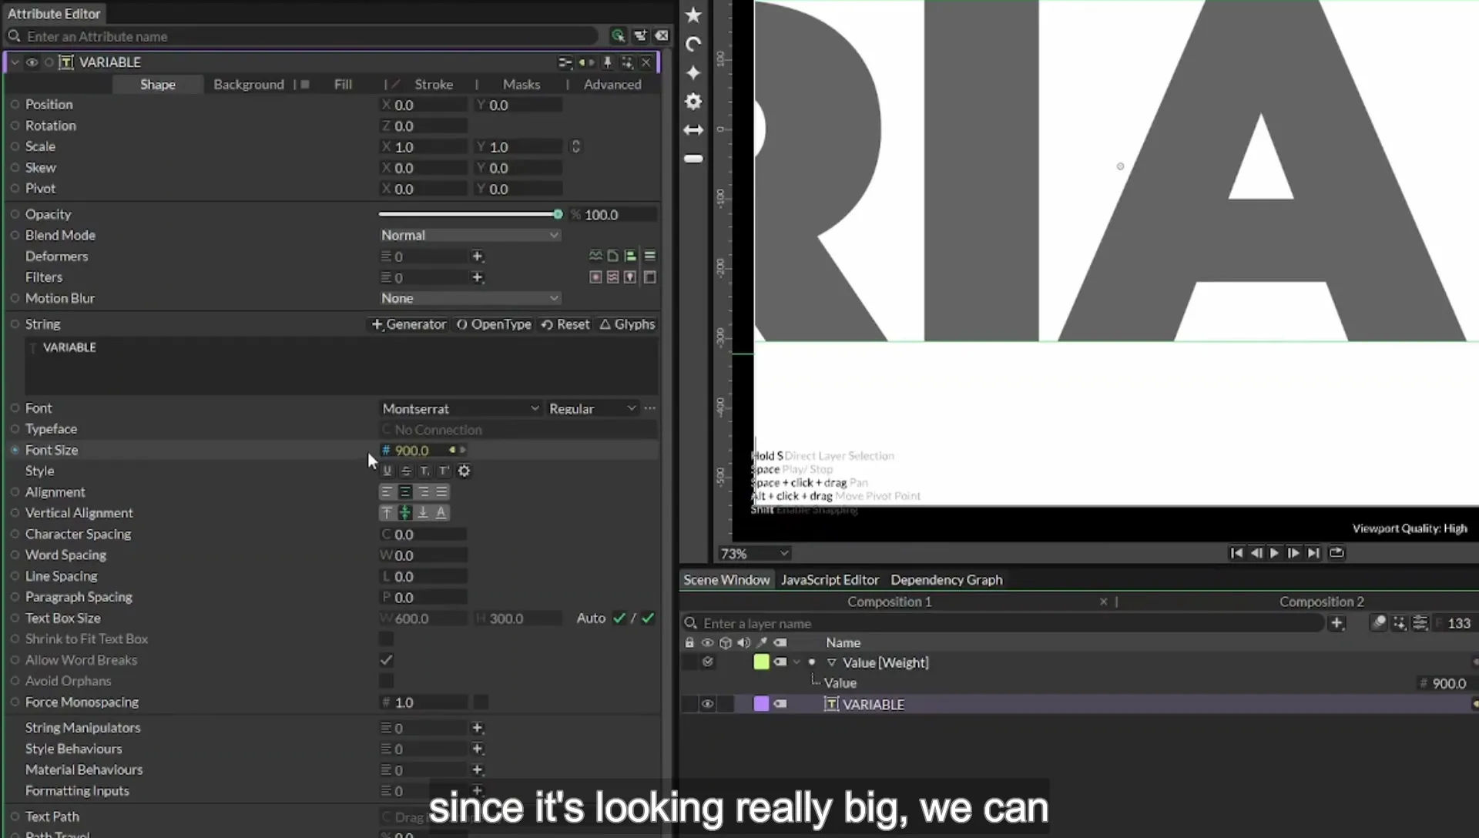Click the horizontal double-arrow tool
The width and height of the screenshot is (1479, 838).
[693, 130]
